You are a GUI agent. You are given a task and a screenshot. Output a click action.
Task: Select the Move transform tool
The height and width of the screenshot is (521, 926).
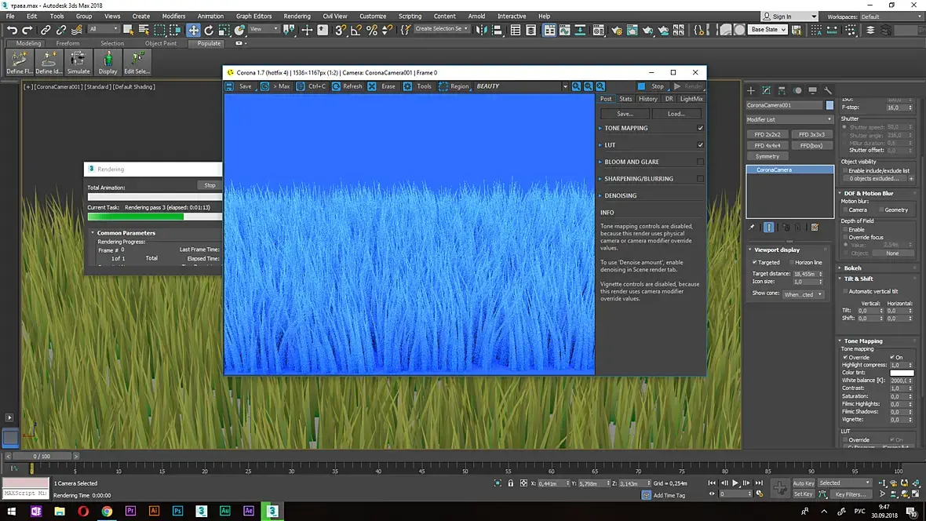pos(193,30)
